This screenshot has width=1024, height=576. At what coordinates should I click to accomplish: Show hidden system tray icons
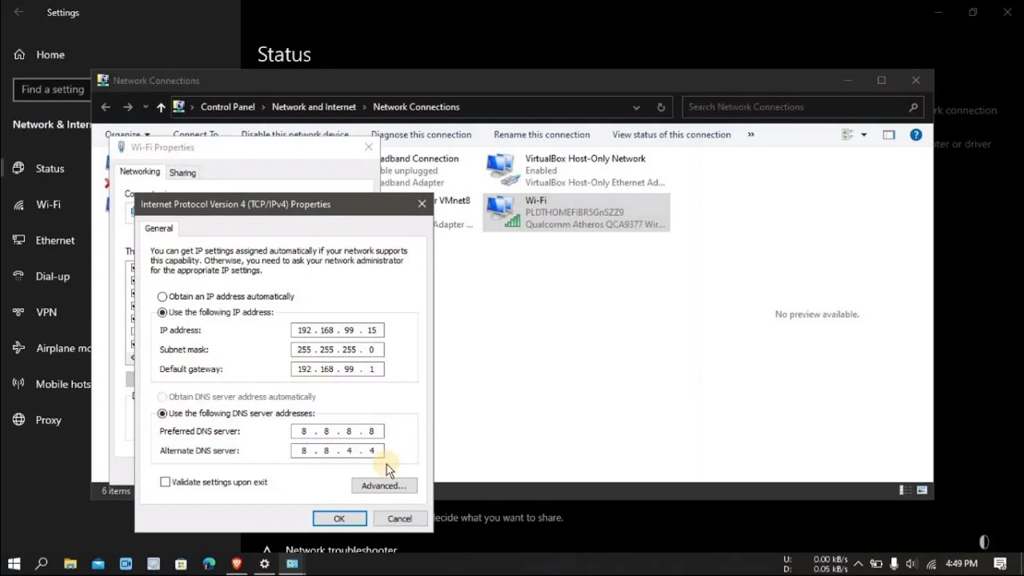pos(858,564)
